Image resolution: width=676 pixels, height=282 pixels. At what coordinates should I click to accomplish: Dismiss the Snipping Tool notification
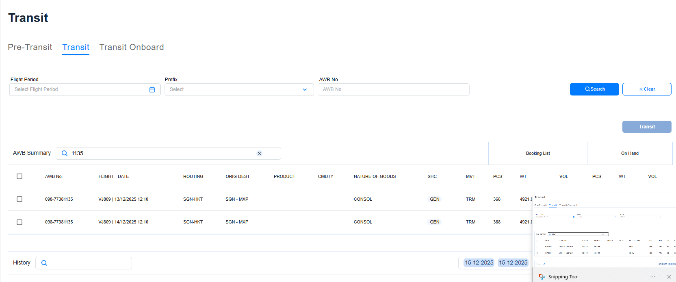(x=669, y=277)
